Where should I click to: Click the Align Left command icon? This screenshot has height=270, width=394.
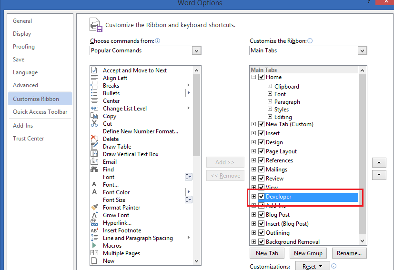coord(94,78)
